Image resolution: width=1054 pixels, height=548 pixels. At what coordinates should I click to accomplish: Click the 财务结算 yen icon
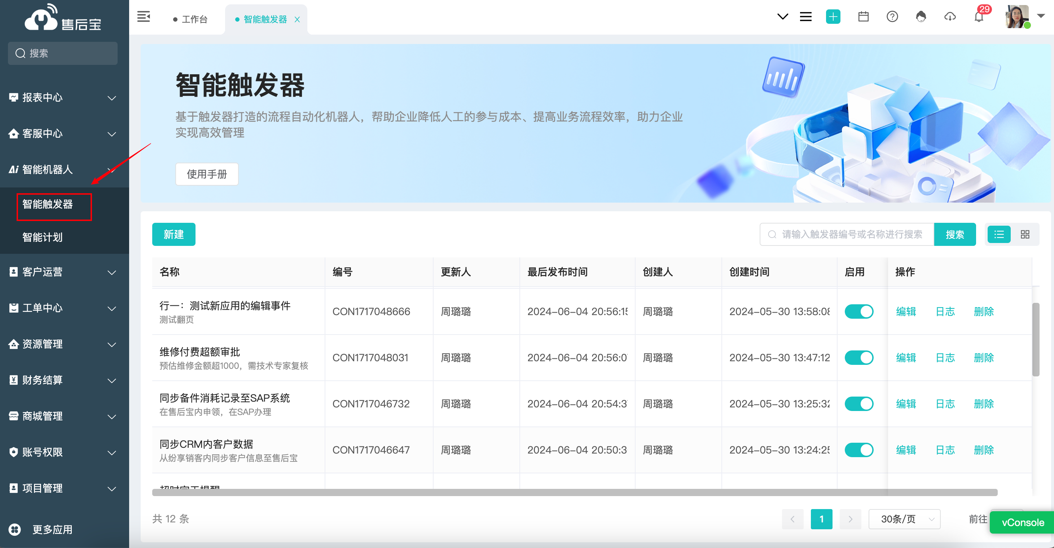coord(13,380)
